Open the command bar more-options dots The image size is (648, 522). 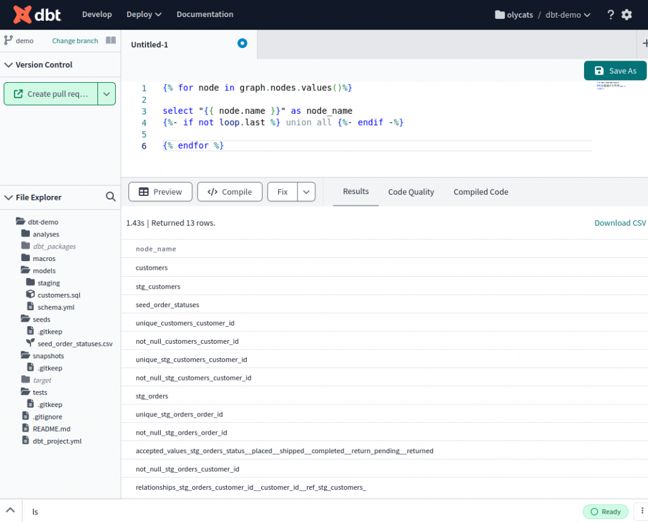point(642,511)
